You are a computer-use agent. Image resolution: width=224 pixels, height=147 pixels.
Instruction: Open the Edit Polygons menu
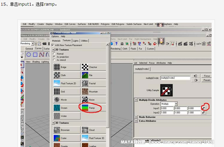coord(118,24)
